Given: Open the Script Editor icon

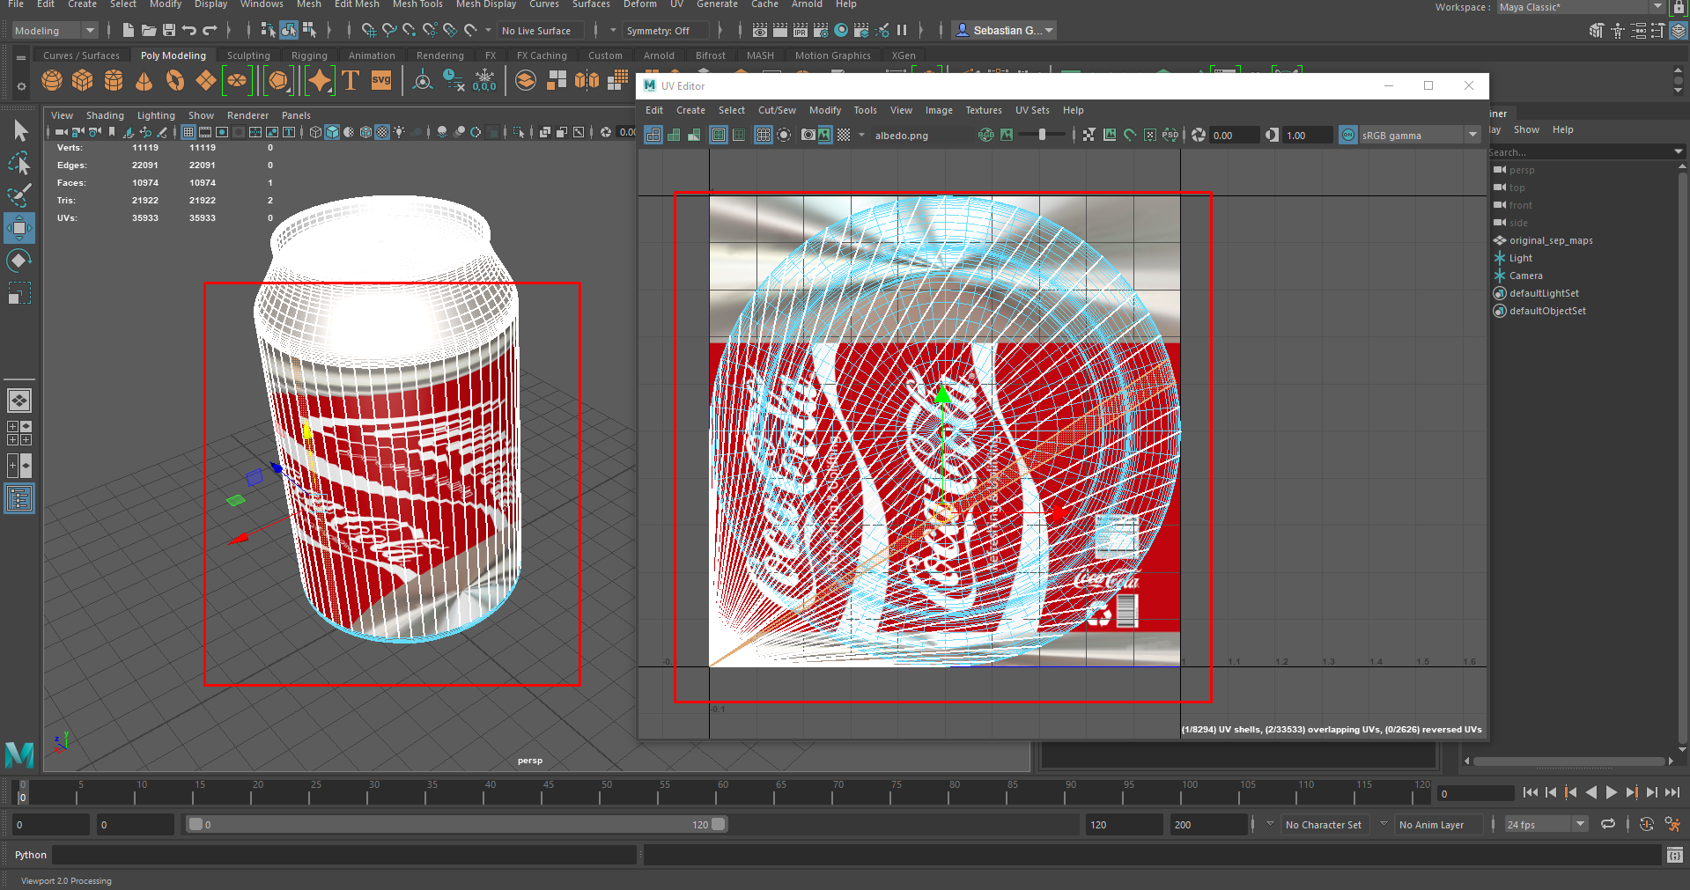Looking at the screenshot, I should (x=1674, y=855).
